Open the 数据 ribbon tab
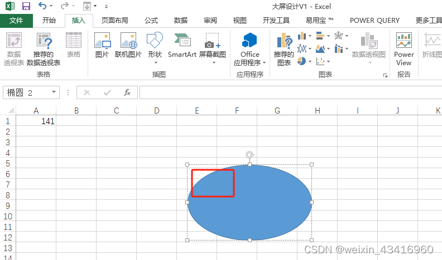 click(181, 21)
